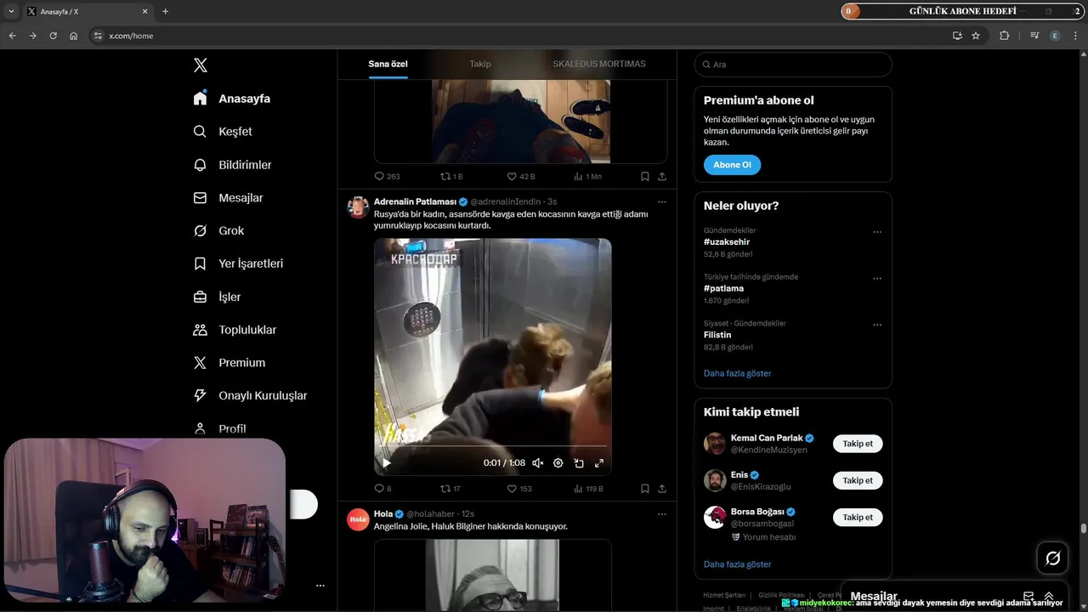Expand the video to fullscreen
The width and height of the screenshot is (1088, 612).
click(599, 463)
